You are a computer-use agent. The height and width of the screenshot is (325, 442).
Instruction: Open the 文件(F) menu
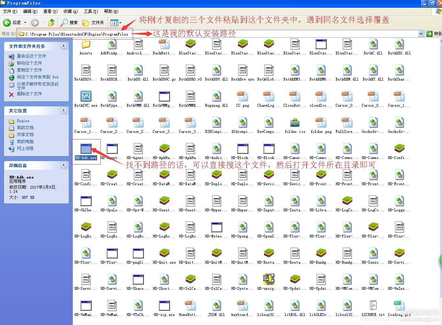point(10,12)
